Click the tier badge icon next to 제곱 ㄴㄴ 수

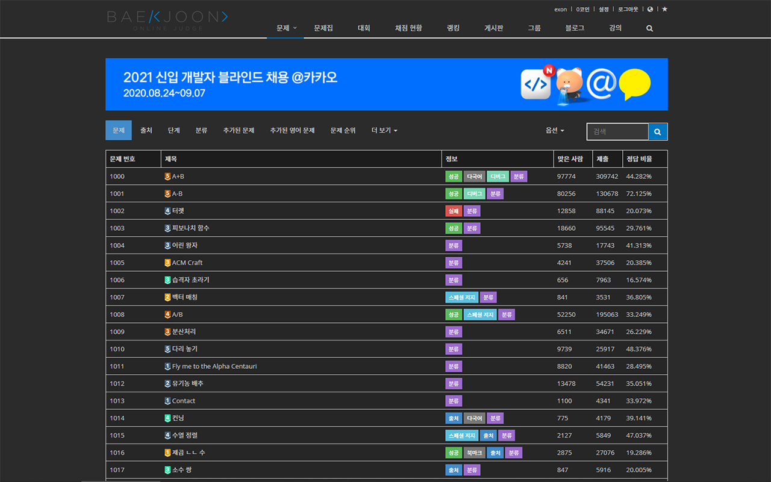point(167,453)
